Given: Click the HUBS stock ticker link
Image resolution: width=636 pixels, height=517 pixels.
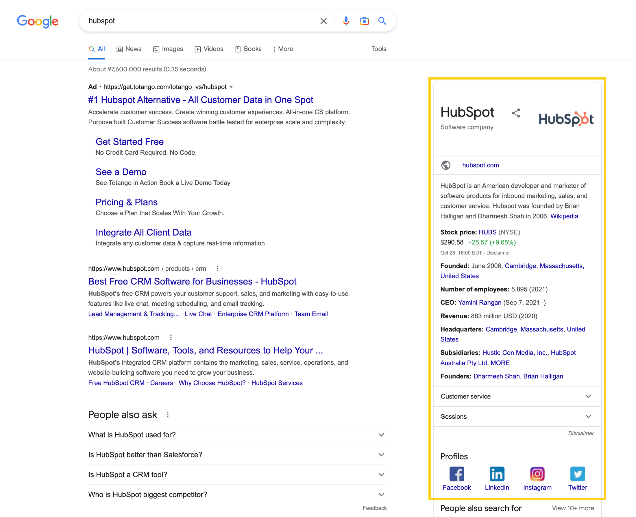Looking at the screenshot, I should pos(488,232).
